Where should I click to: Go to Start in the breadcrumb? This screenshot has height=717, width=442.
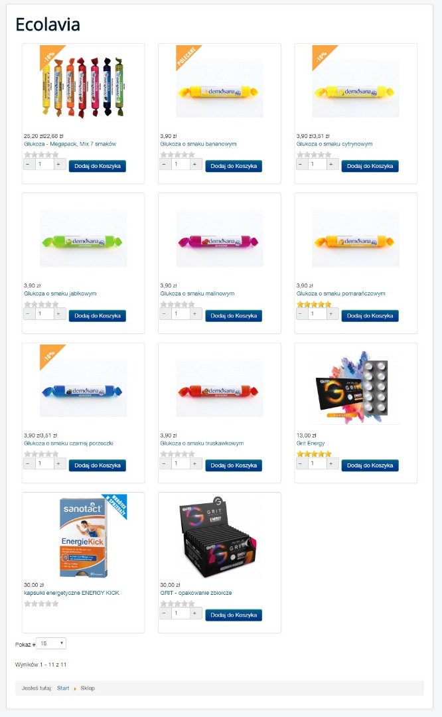[63, 688]
